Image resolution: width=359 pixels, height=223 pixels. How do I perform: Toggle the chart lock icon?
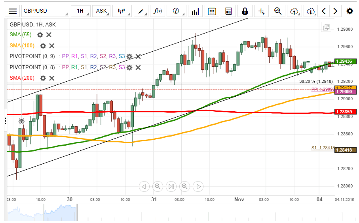[x=245, y=11]
